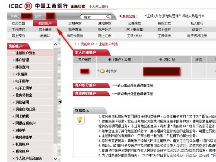The image size is (216, 162).
Task: Open the 私人银行 menu item
Action: pos(197,23)
